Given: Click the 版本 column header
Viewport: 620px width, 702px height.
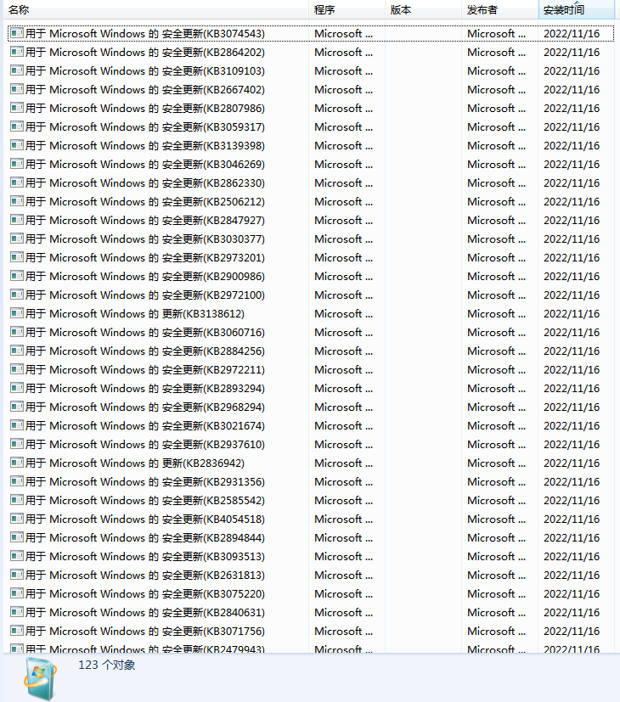Looking at the screenshot, I should click(x=422, y=9).
